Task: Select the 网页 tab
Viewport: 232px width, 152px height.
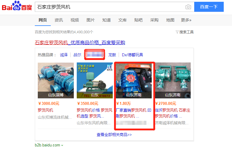Action: (43, 20)
